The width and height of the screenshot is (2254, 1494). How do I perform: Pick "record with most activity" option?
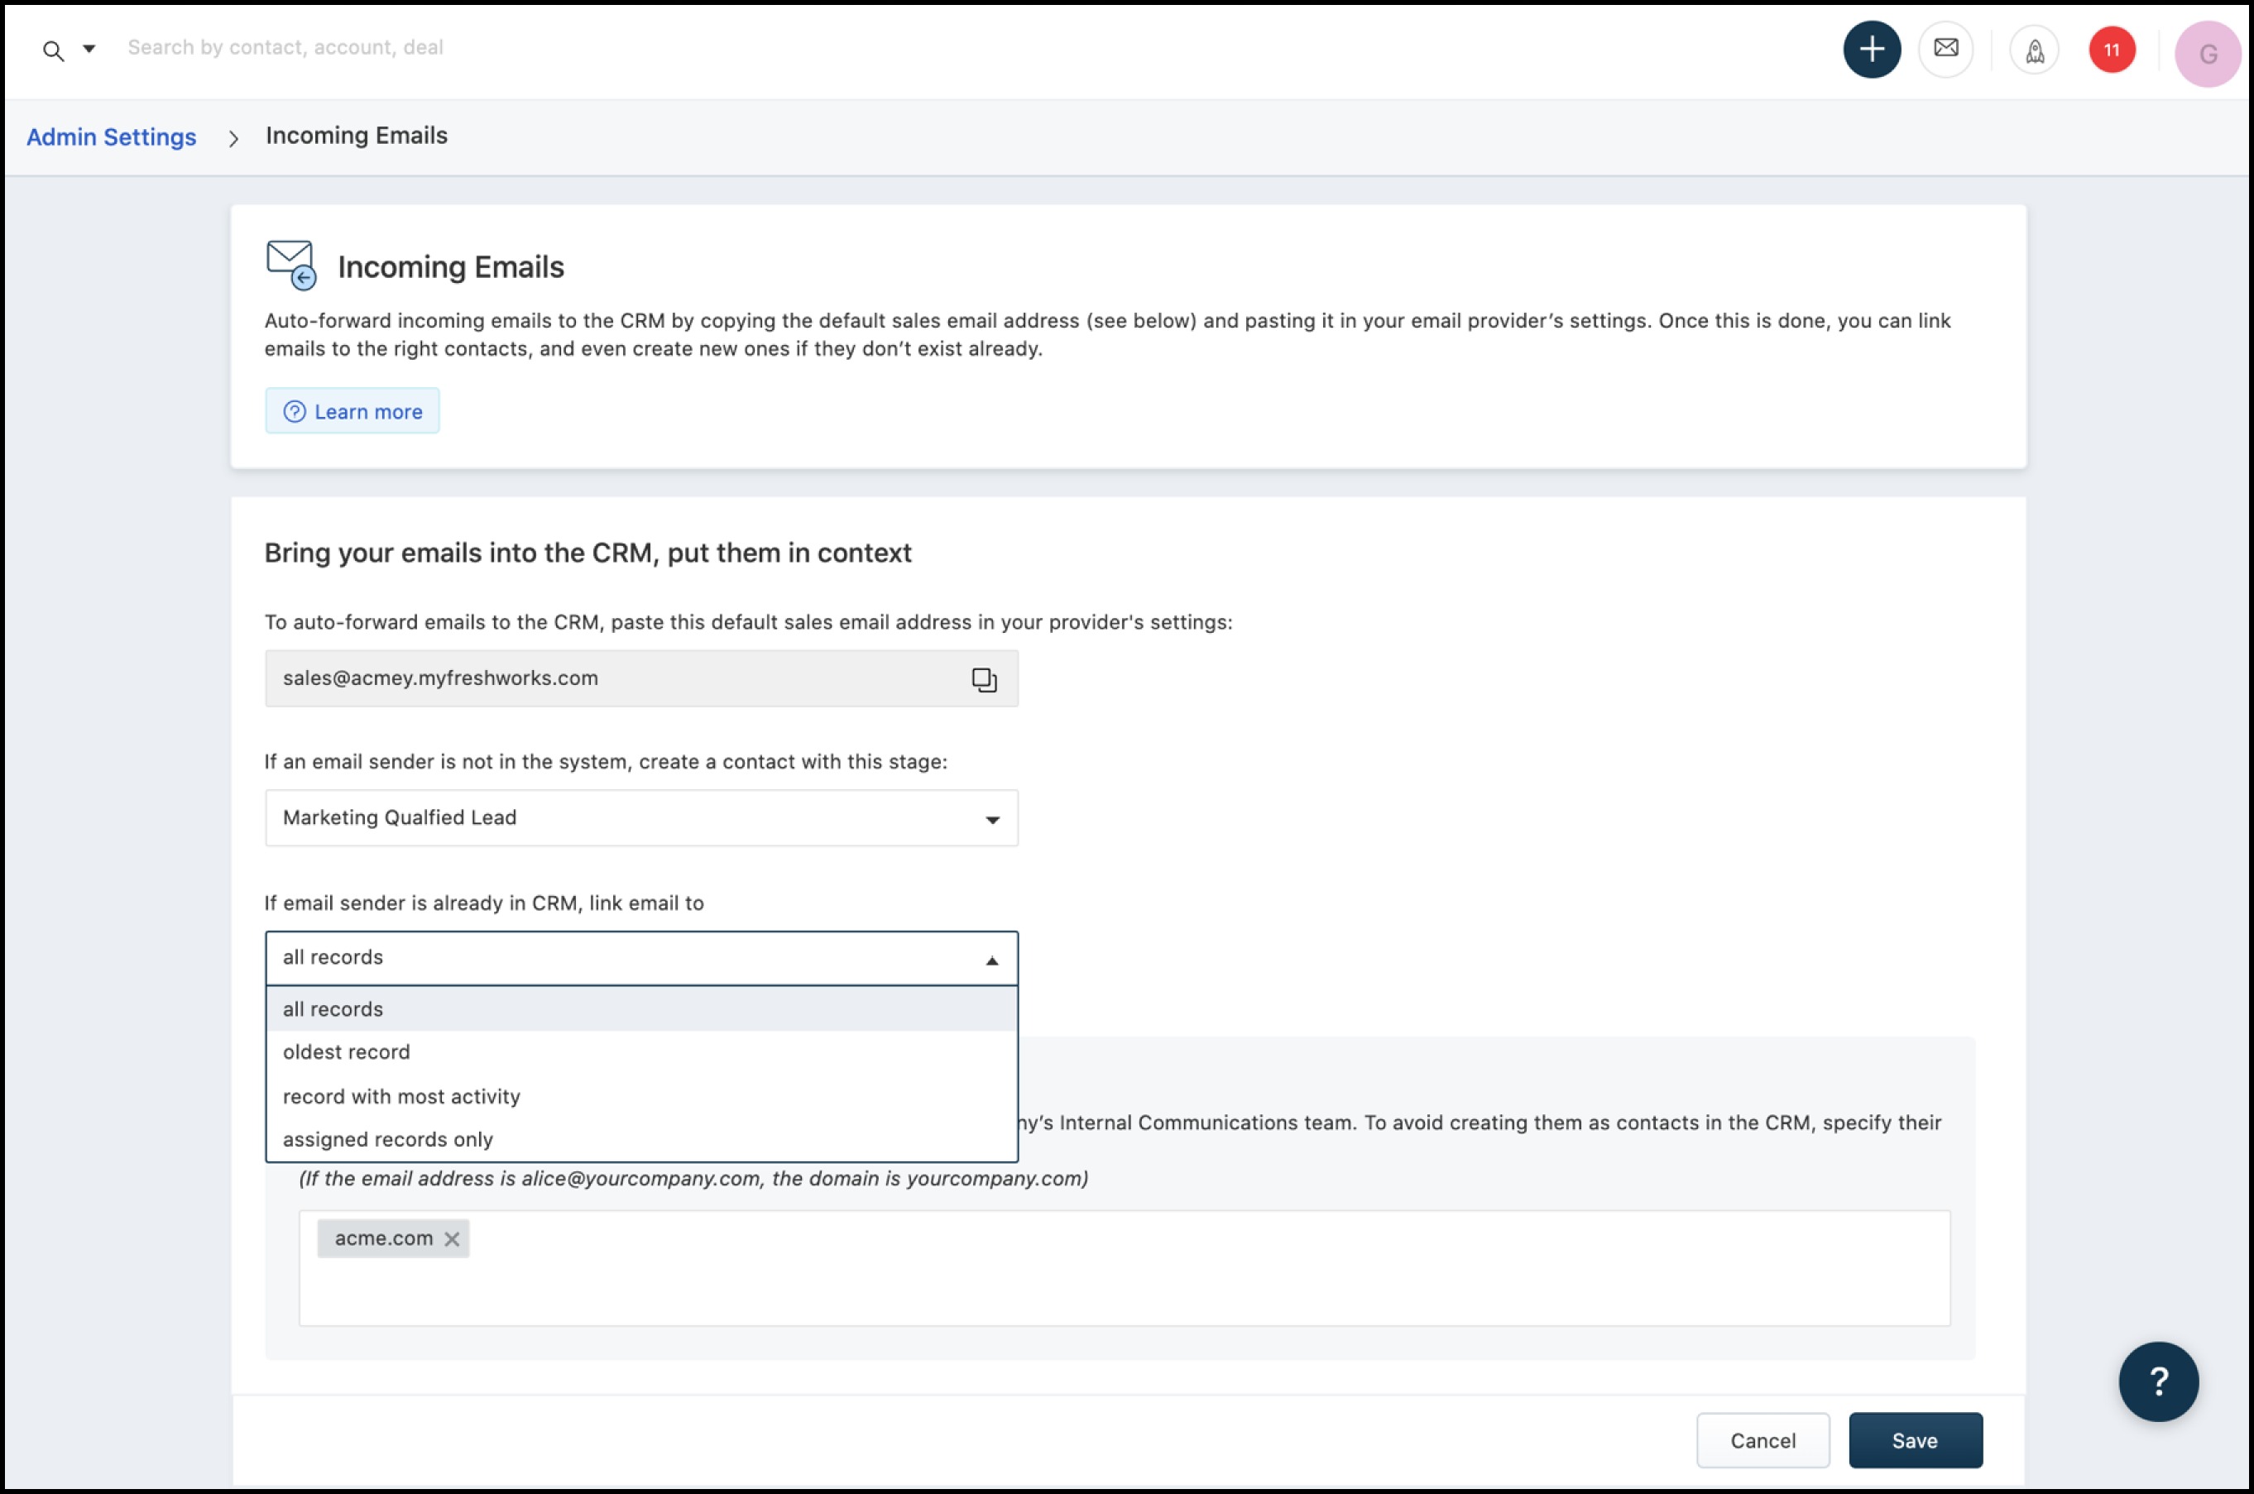tap(401, 1097)
